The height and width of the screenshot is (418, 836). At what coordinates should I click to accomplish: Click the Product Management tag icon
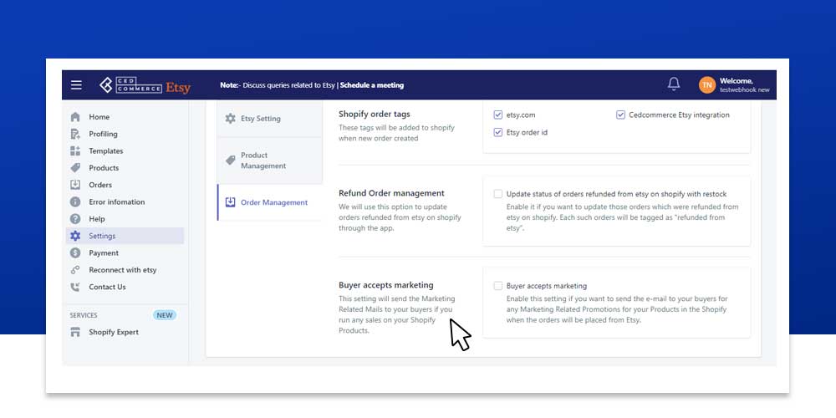(231, 161)
